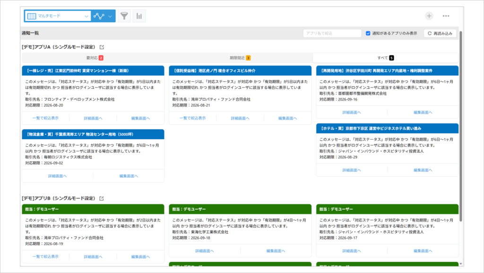
Task: Click the 【再開発用地】渋谷区宇田川町 card header
Action: (x=388, y=70)
